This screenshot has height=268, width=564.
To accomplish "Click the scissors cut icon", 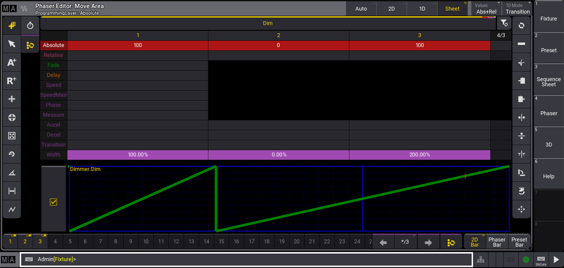I will pyautogui.click(x=521, y=63).
